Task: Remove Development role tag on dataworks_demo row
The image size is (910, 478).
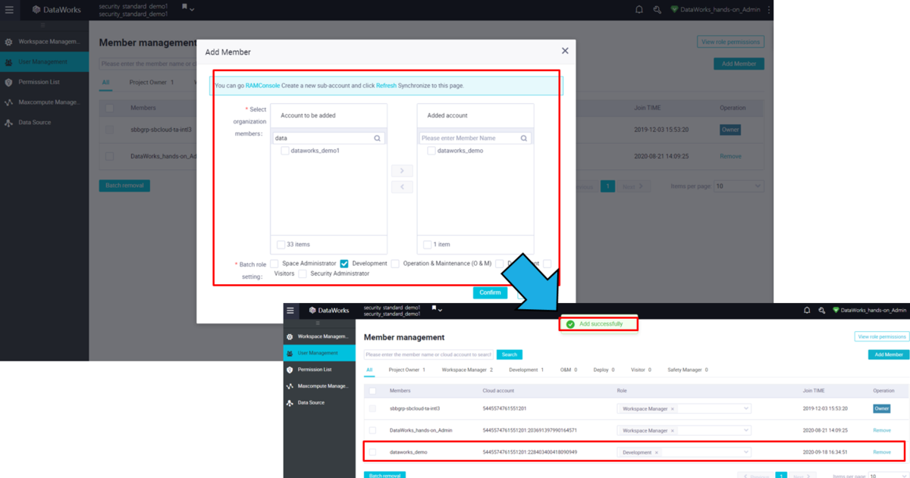Action: tap(656, 452)
